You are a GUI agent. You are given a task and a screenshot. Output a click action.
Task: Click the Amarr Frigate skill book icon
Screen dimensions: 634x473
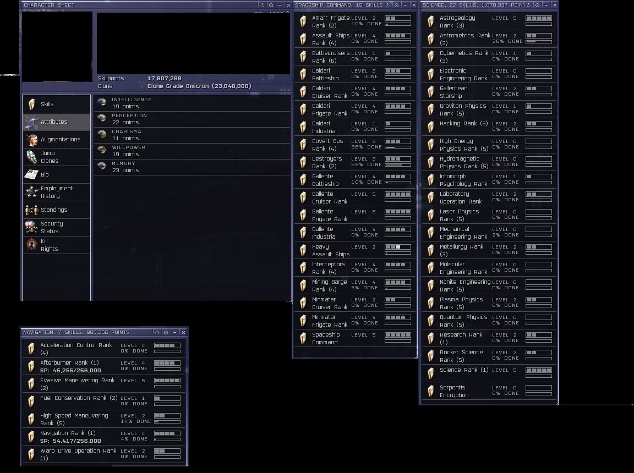coord(303,21)
